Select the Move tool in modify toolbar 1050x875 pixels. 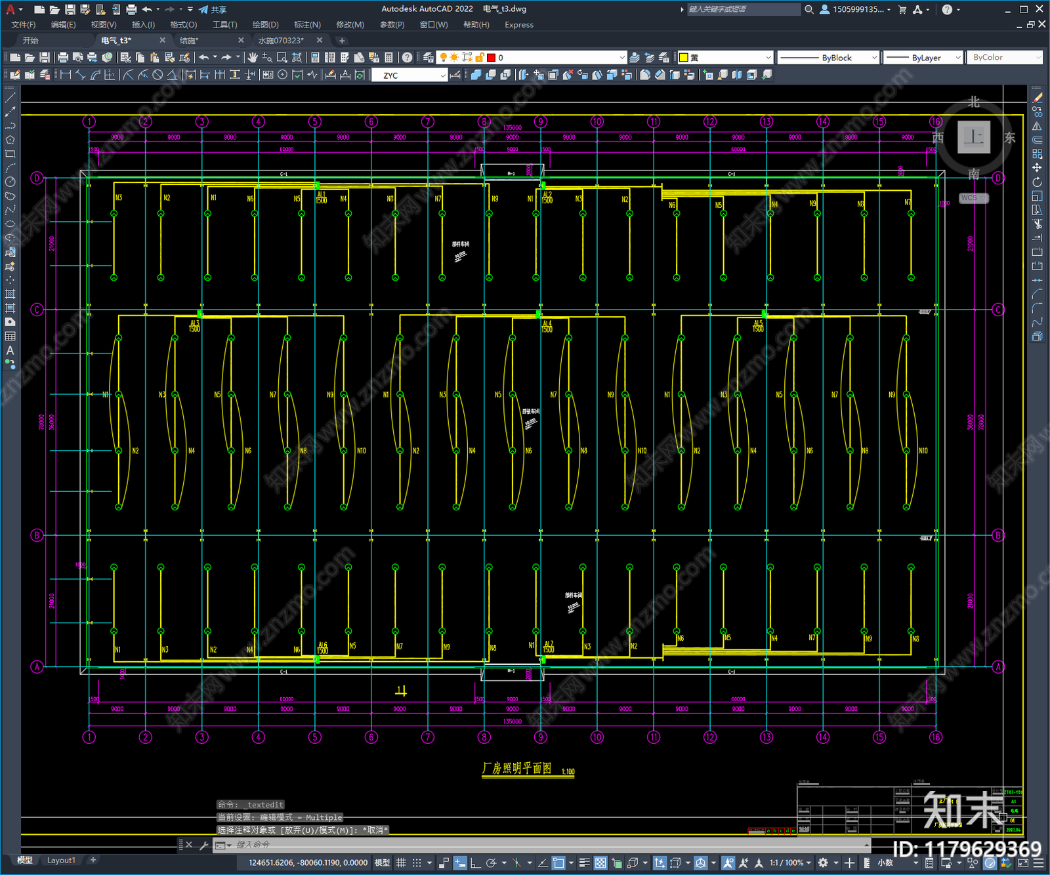tap(1037, 168)
